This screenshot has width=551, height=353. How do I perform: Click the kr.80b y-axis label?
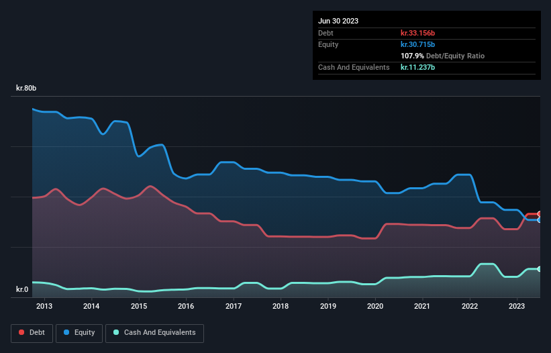point(26,88)
